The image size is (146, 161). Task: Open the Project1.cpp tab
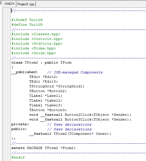coord(26,4)
